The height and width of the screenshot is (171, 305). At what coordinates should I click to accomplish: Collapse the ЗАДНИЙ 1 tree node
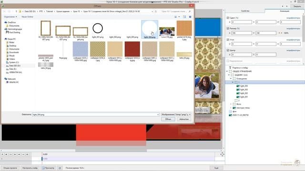pyautogui.click(x=229, y=75)
